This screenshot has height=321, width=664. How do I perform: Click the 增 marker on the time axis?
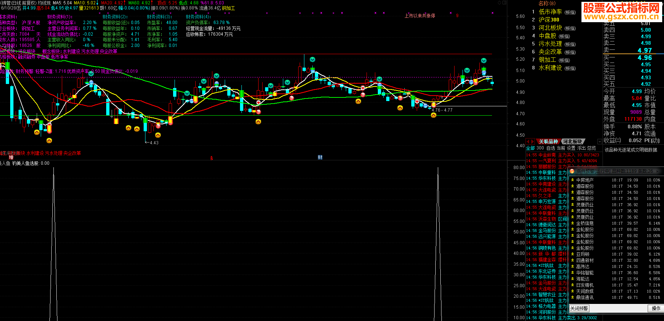click(11, 157)
